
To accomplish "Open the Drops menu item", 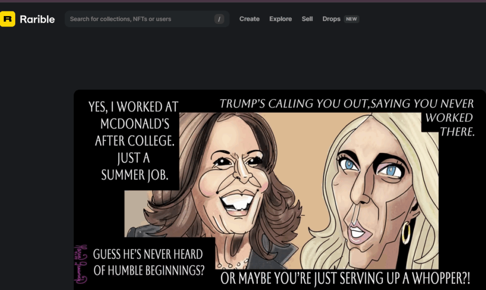I will [x=331, y=19].
